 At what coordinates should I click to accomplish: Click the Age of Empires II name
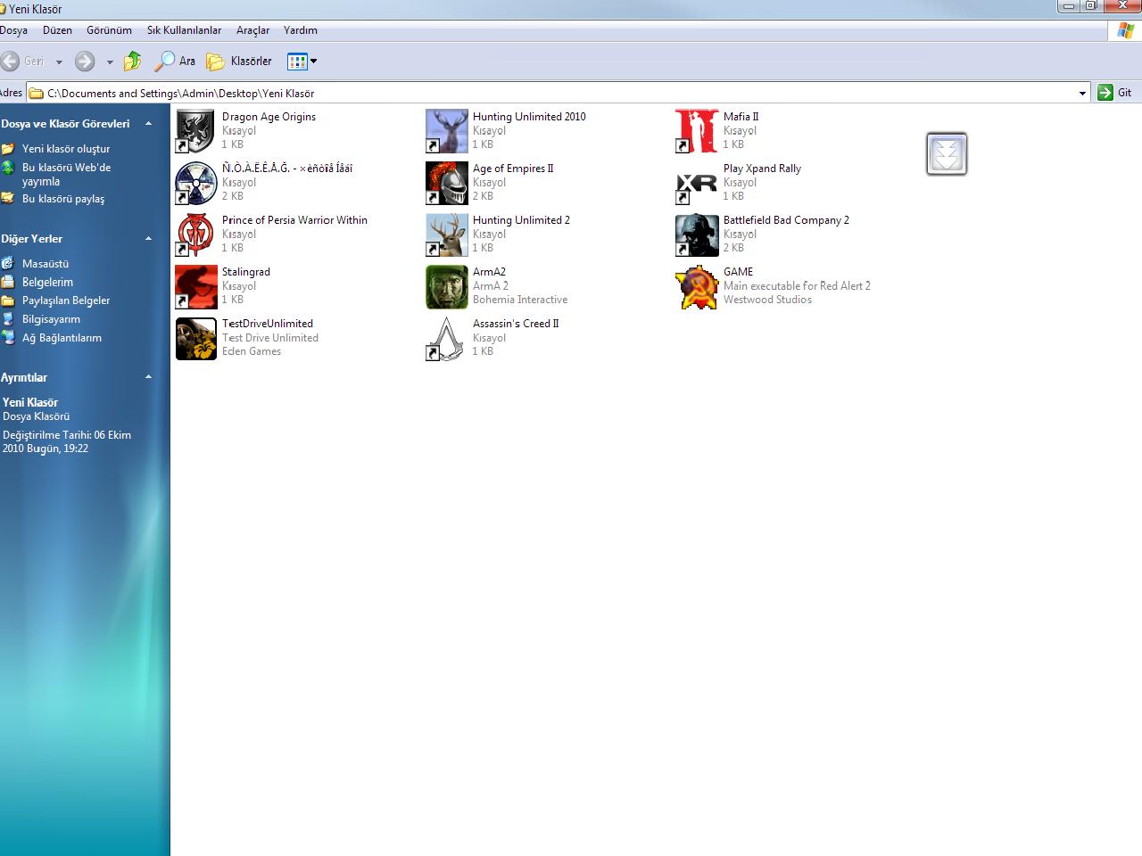pyautogui.click(x=513, y=169)
